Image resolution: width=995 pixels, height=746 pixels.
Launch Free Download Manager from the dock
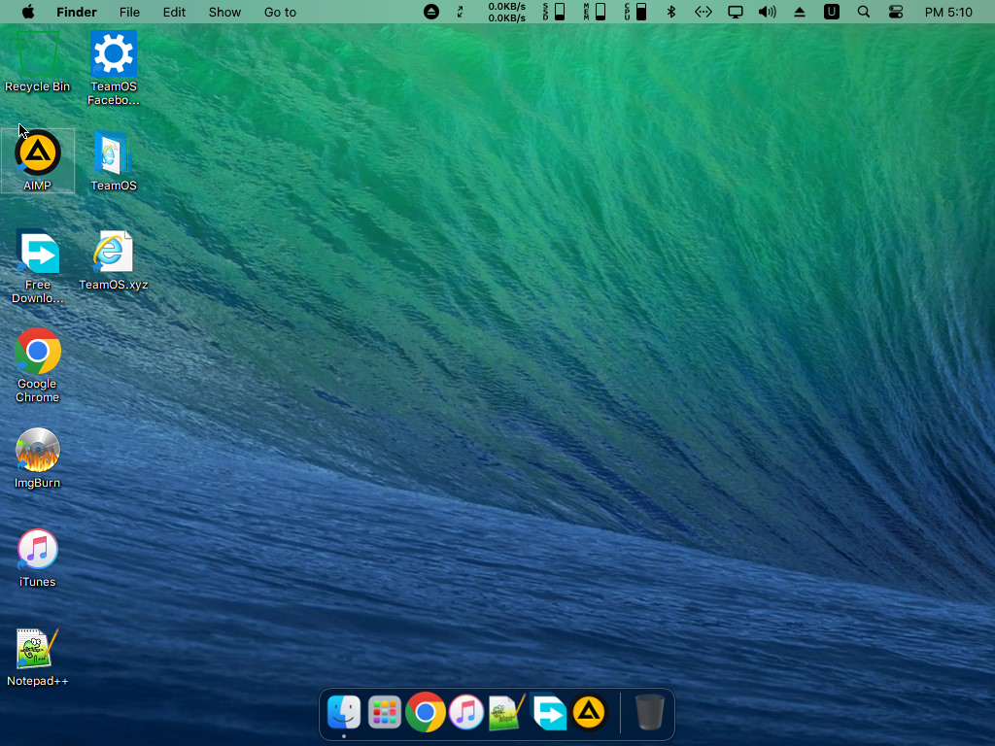pos(548,712)
